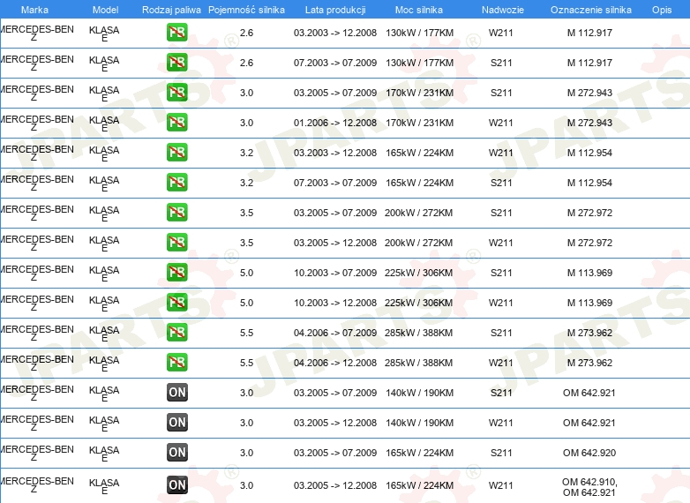Click engine code M 272.972 in the S211 row

tap(589, 213)
